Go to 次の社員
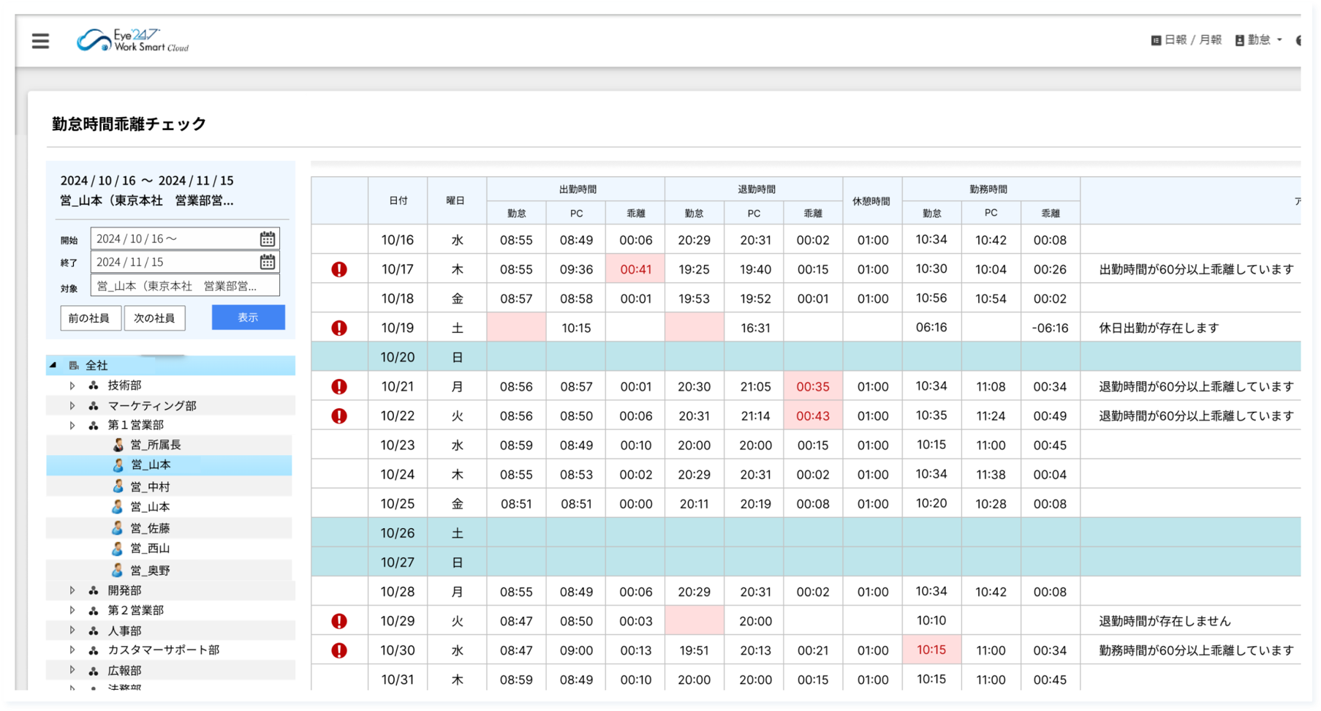Screen dimensions: 1321x711 [x=154, y=318]
